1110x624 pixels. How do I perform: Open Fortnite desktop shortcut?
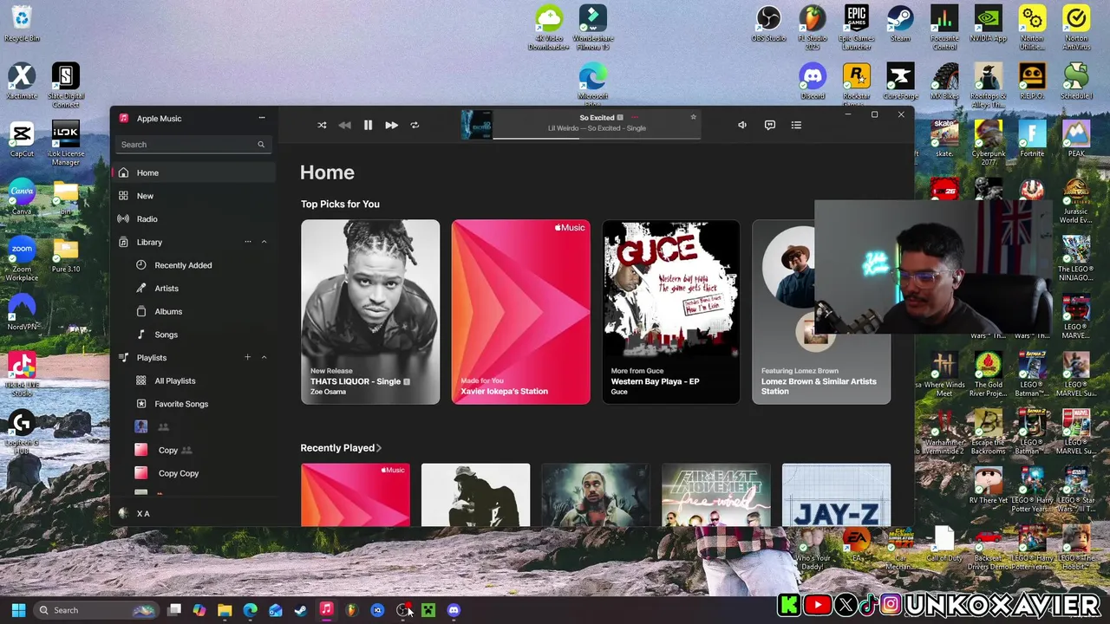1032,139
